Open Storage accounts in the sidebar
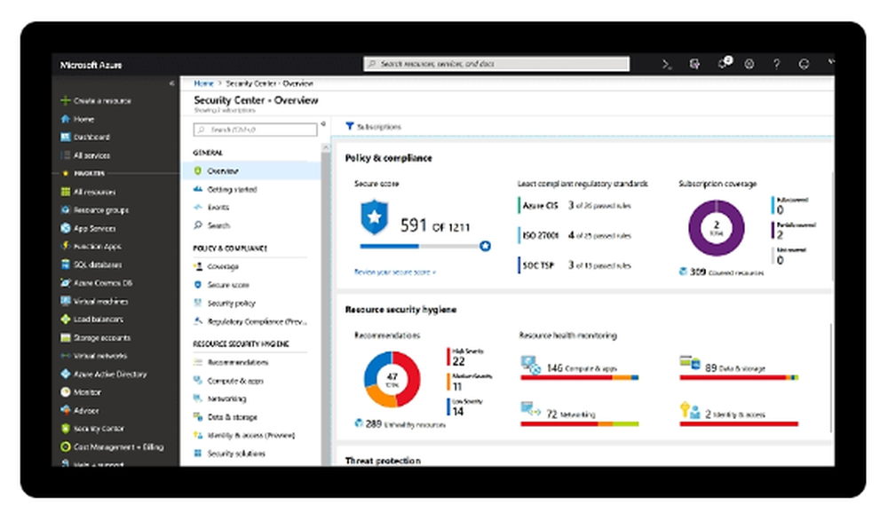 (96, 337)
